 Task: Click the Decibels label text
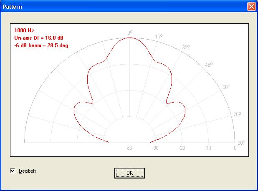[28, 171]
